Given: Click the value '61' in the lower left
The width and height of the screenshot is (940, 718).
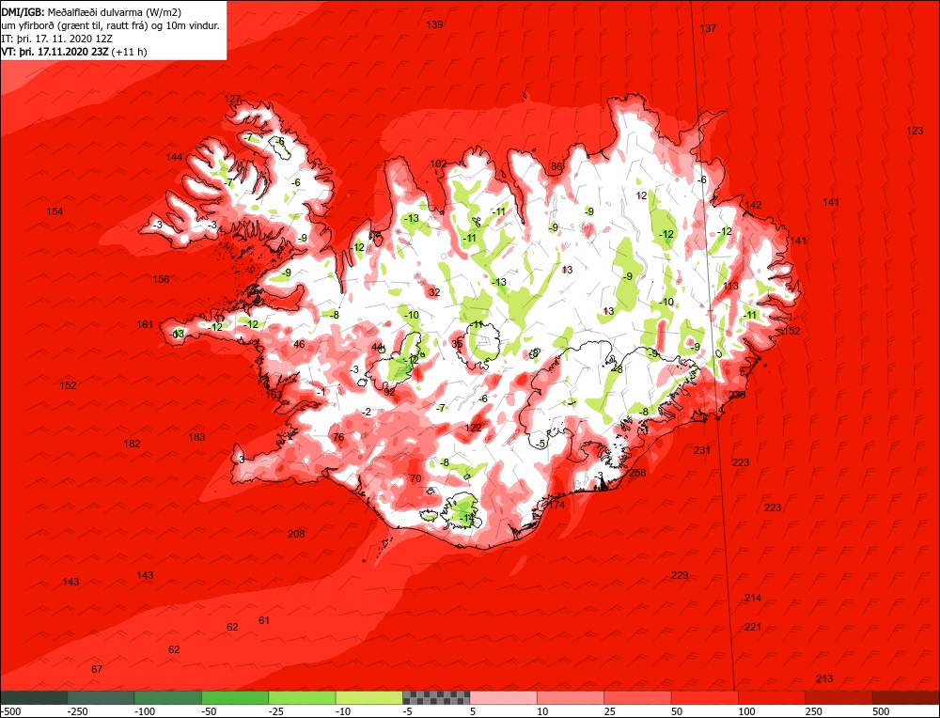Looking at the screenshot, I should (264, 620).
